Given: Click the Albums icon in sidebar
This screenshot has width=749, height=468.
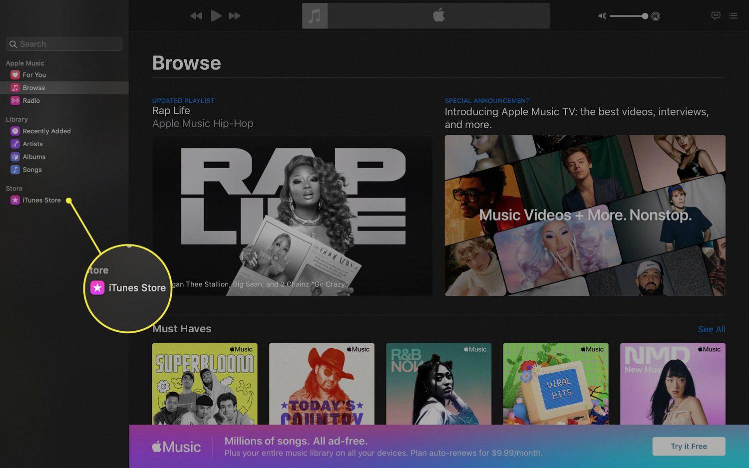Looking at the screenshot, I should tap(15, 157).
